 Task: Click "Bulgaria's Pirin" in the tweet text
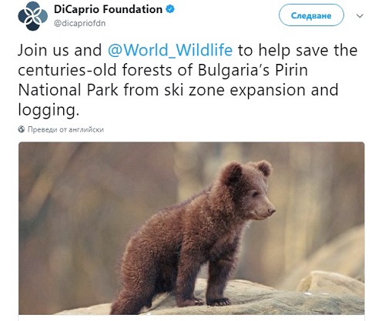[x=253, y=70]
